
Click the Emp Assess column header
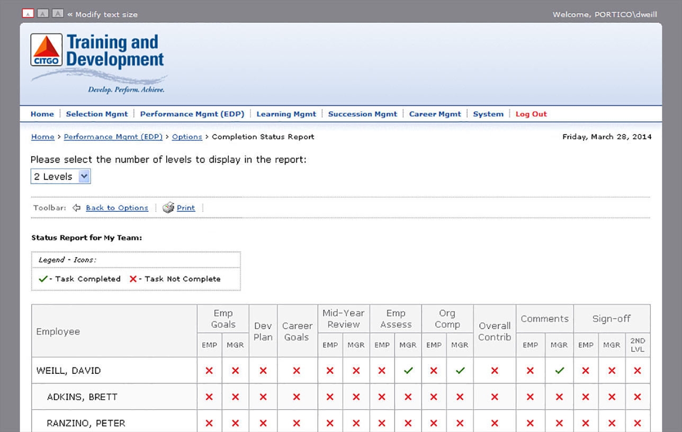[396, 319]
